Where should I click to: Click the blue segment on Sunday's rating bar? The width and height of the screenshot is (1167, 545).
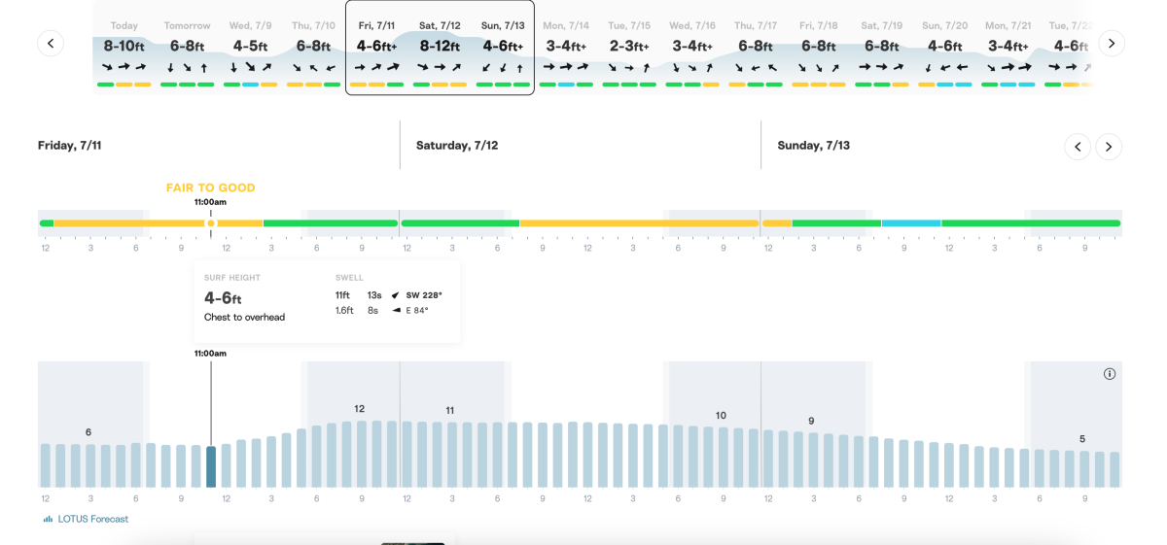[x=911, y=223]
